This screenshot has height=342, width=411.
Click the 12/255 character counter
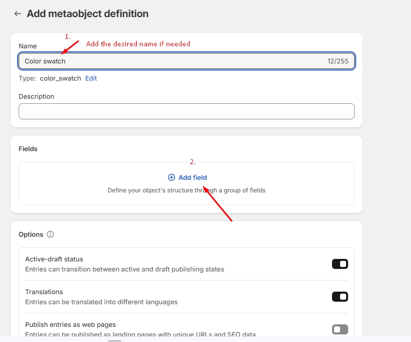pos(338,61)
